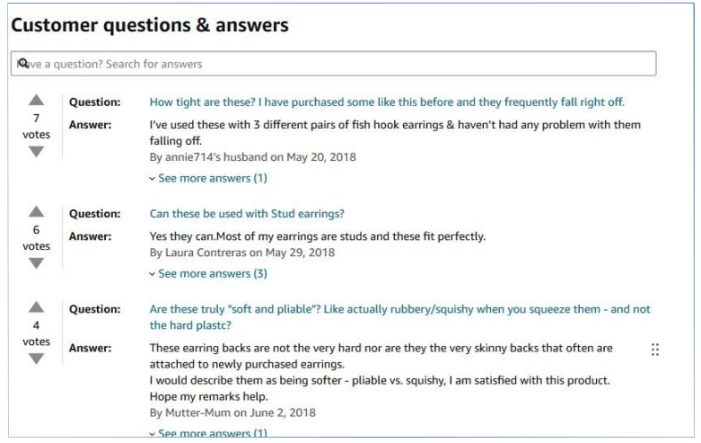Expand 'See more answers (1)' under annie714's answer
Viewport: 701px width, 443px height.
click(x=208, y=178)
